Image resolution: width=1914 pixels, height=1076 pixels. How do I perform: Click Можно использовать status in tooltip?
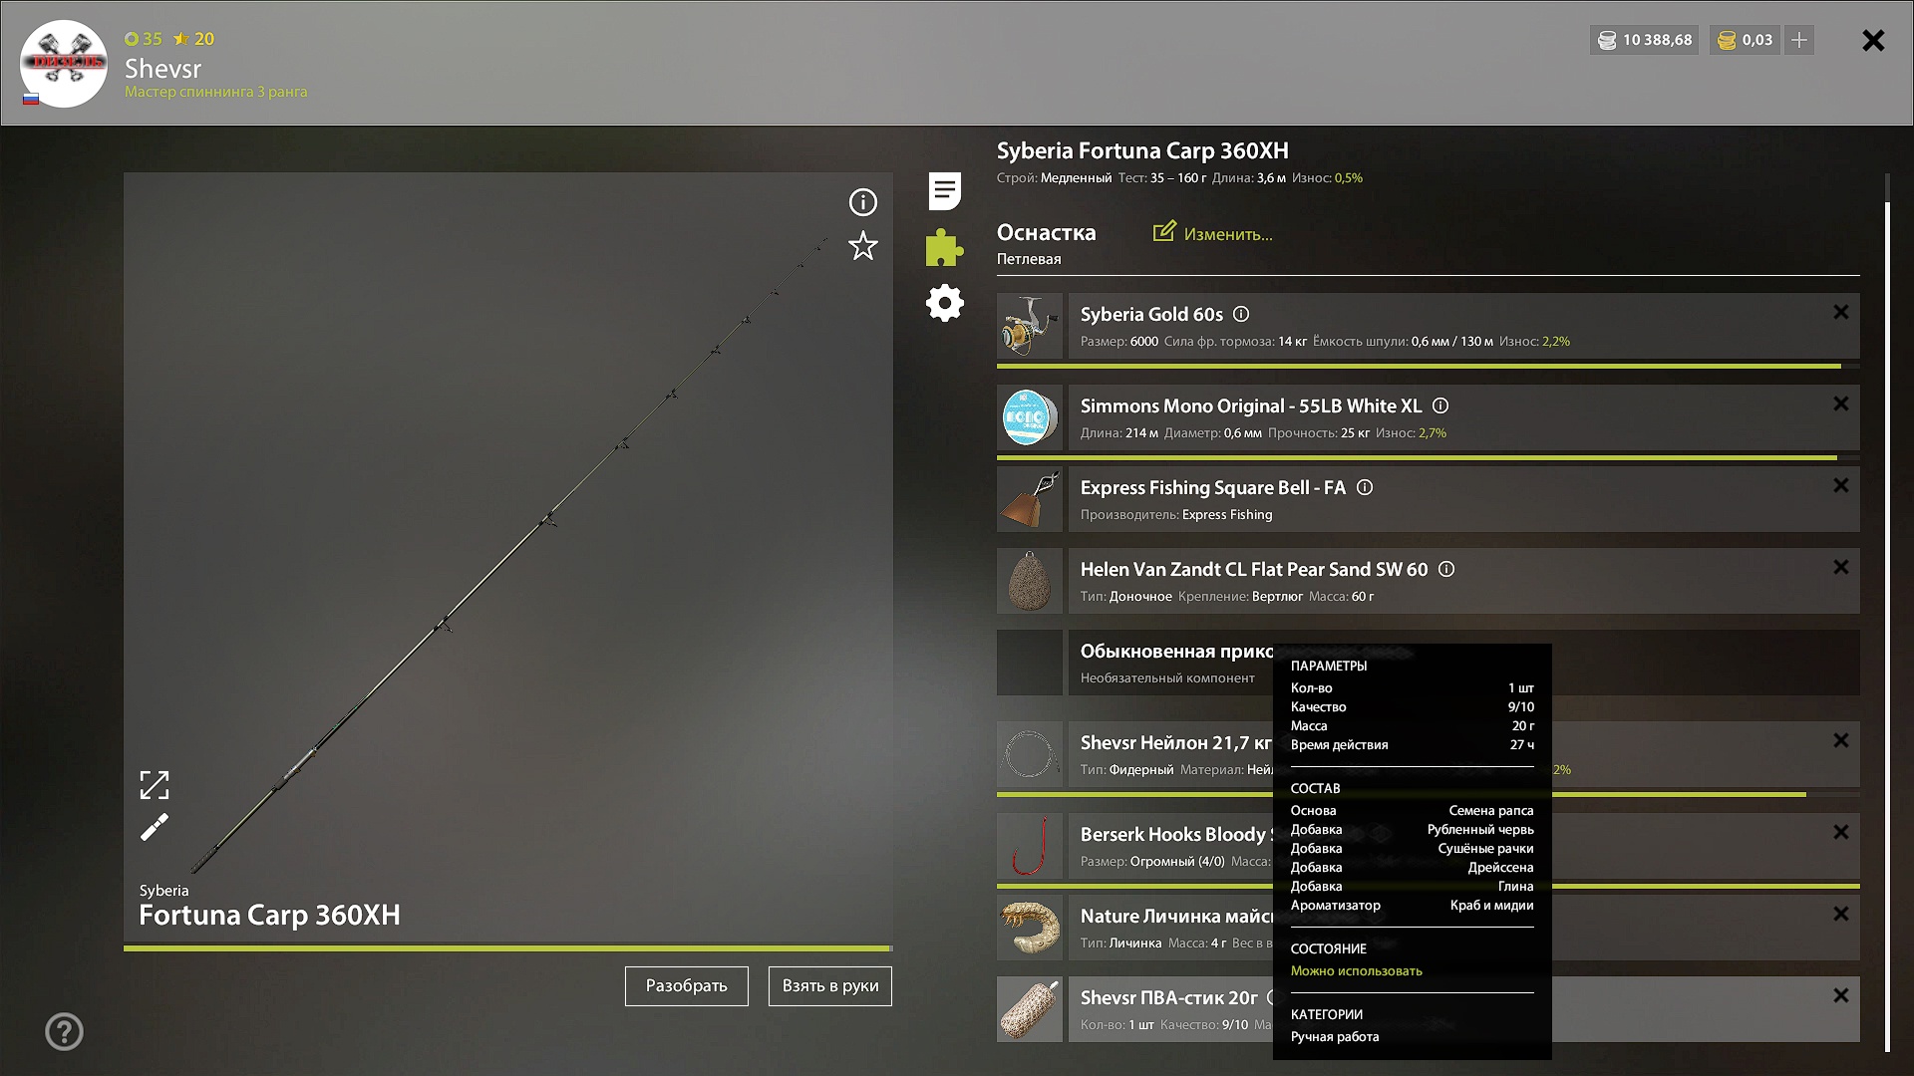click(x=1357, y=970)
